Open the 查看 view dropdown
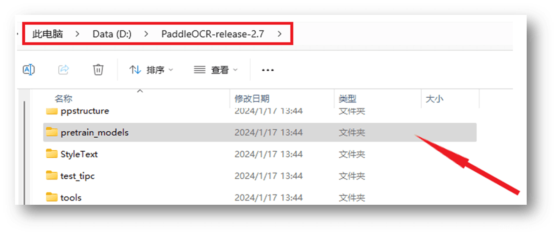557x235 pixels. tap(216, 70)
